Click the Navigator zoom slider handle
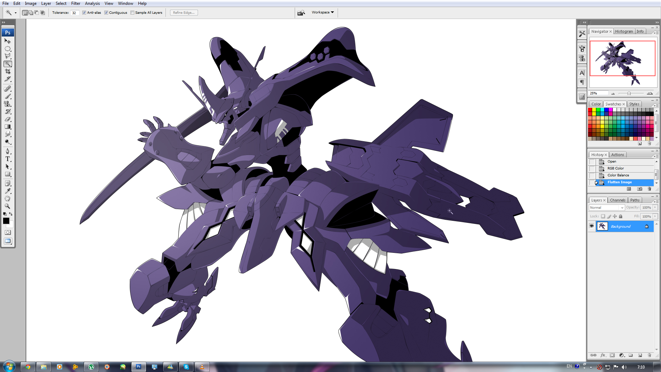661x372 pixels. tap(629, 93)
